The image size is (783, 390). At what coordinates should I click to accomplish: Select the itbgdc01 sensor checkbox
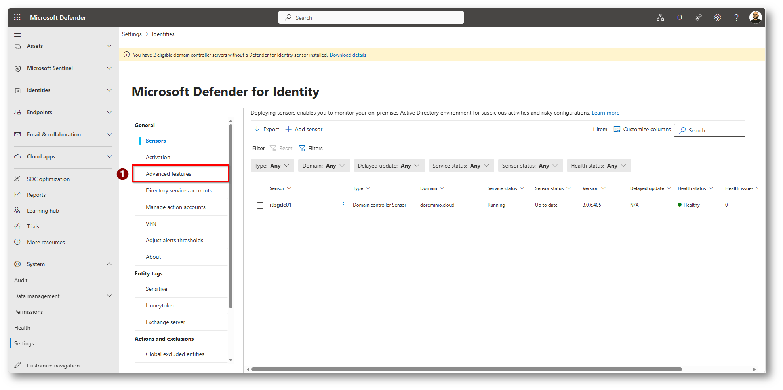point(260,205)
